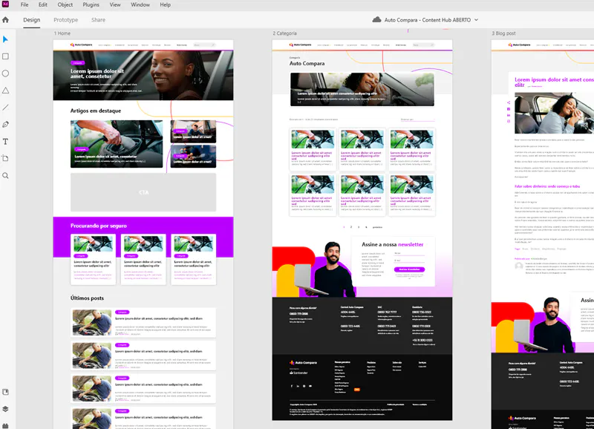
Task: Open the Object menu
Action: (x=65, y=4)
